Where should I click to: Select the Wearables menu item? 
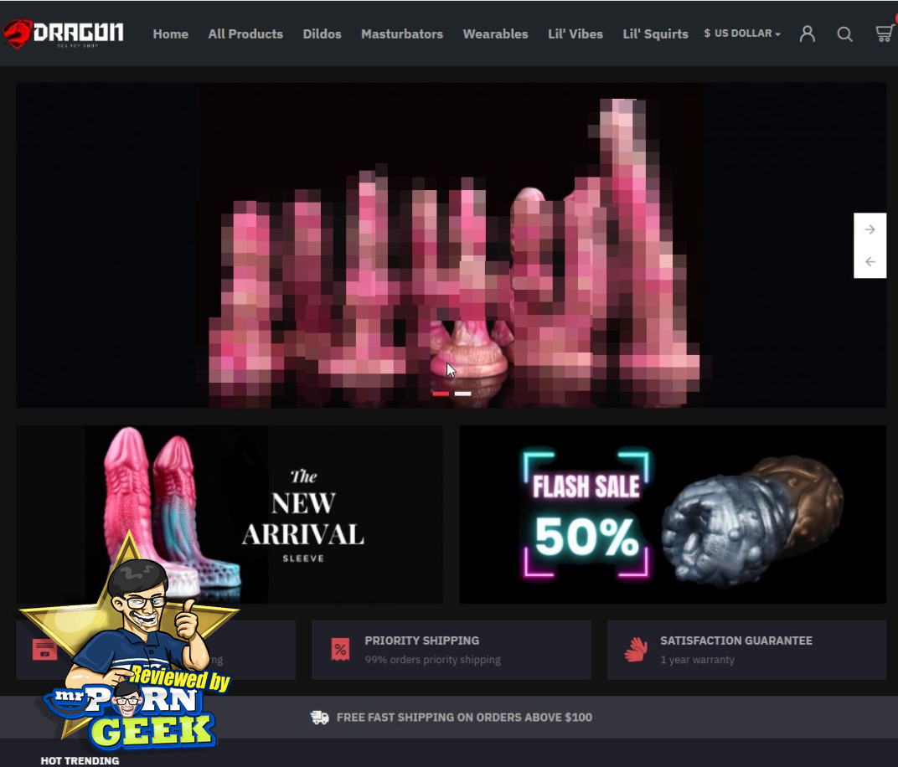[x=495, y=34]
